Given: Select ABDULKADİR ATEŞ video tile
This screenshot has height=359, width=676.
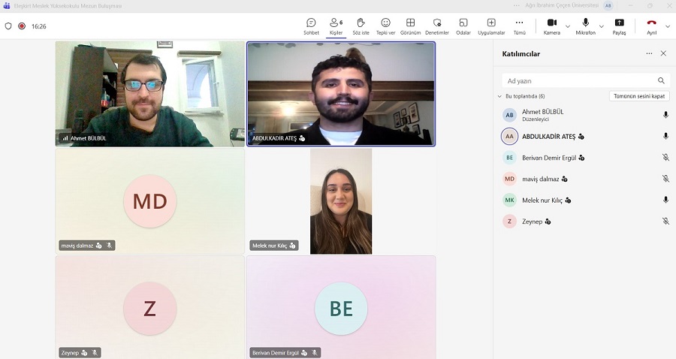Looking at the screenshot, I should 341,93.
